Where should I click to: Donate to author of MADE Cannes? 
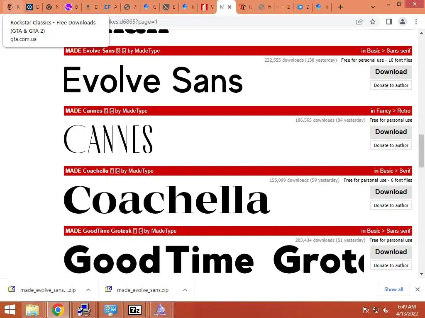coord(391,145)
